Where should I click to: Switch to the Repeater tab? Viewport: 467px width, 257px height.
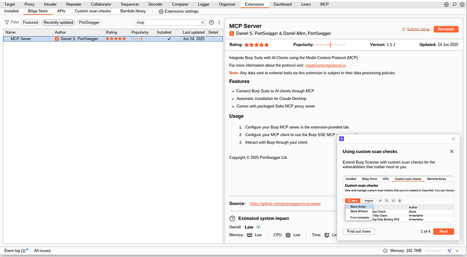[74, 4]
